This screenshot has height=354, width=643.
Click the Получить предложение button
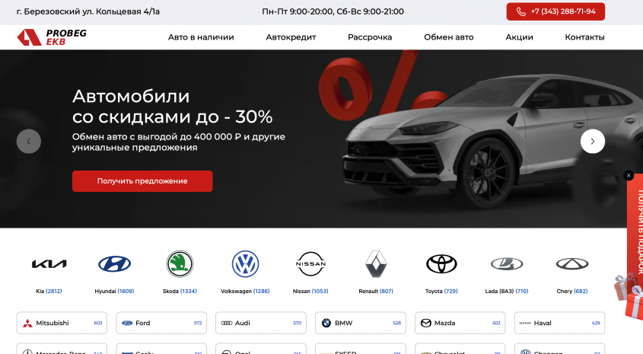click(142, 181)
